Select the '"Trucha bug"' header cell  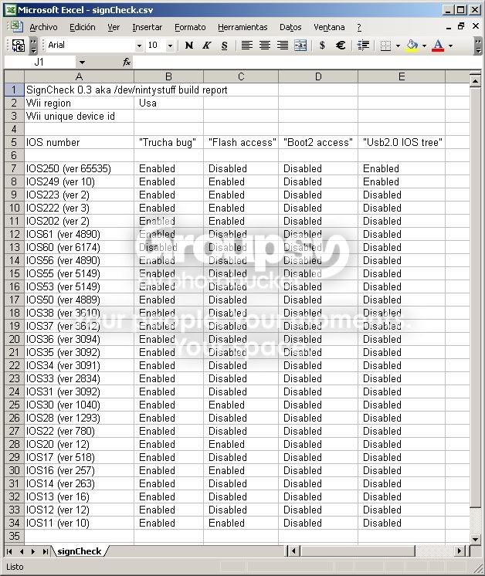pyautogui.click(x=168, y=143)
